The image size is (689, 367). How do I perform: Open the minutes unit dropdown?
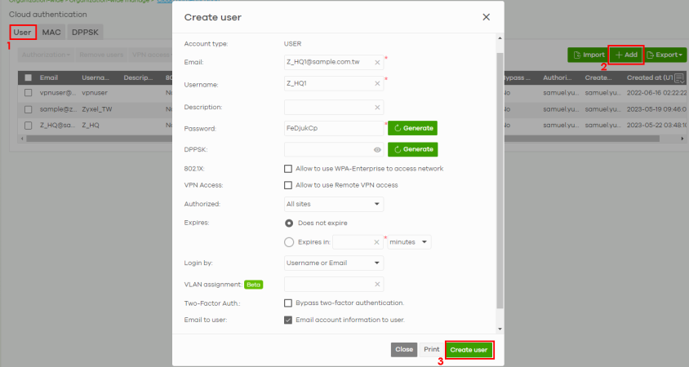[x=409, y=241]
